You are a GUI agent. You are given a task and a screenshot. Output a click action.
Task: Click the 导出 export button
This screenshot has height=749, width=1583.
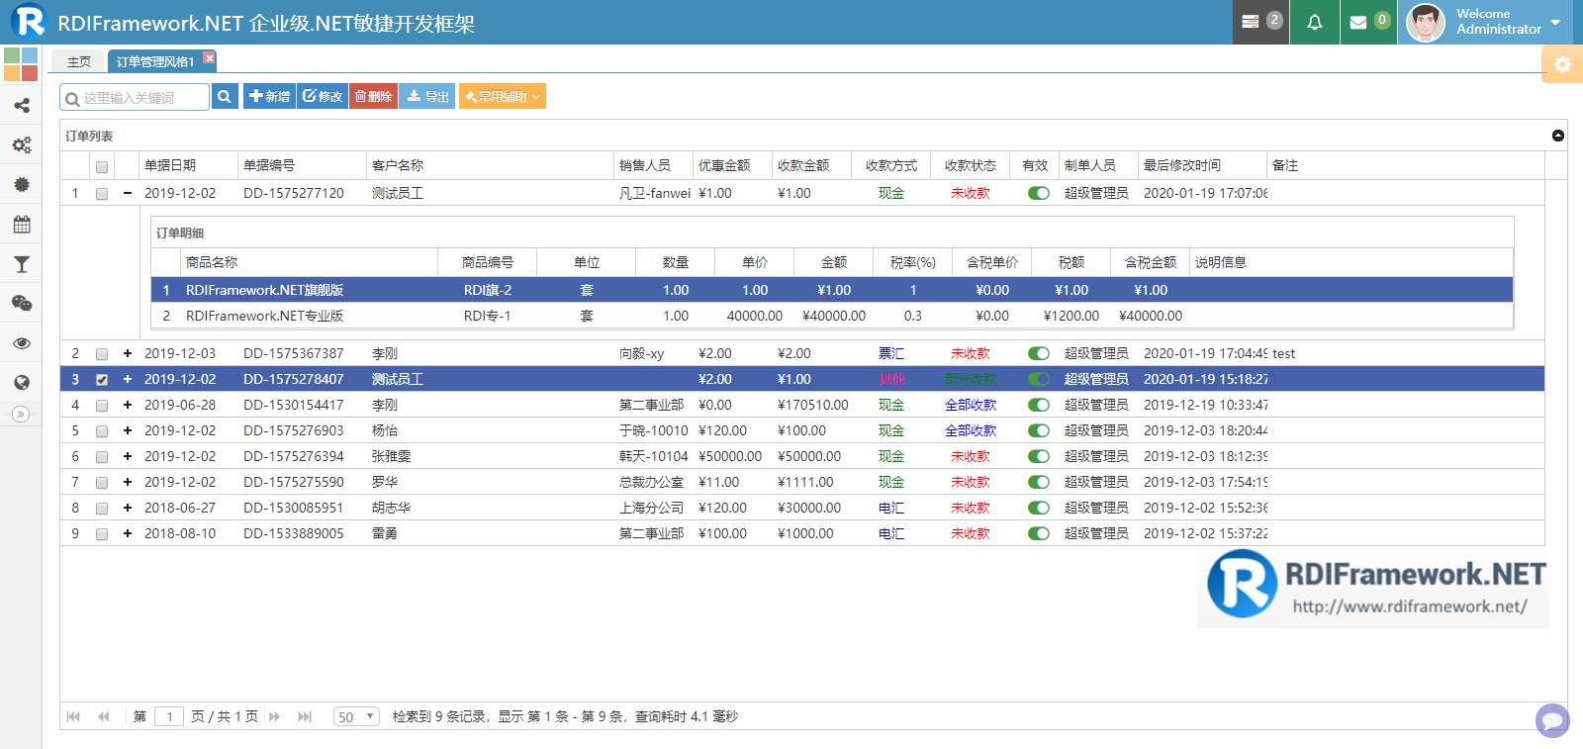click(x=427, y=96)
